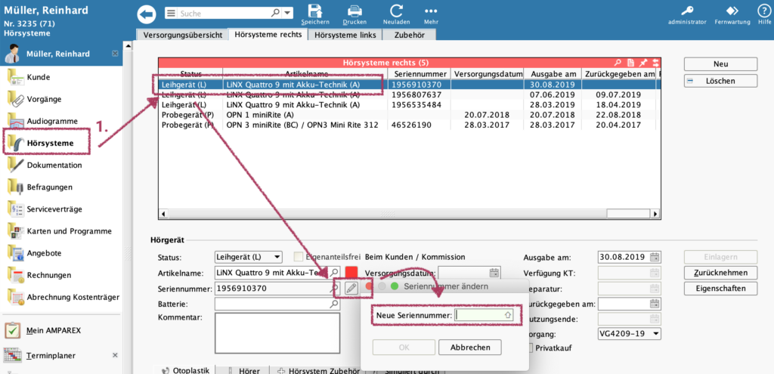Click the Drucken printer icon
Image resolution: width=774 pixels, height=374 pixels.
click(x=355, y=11)
